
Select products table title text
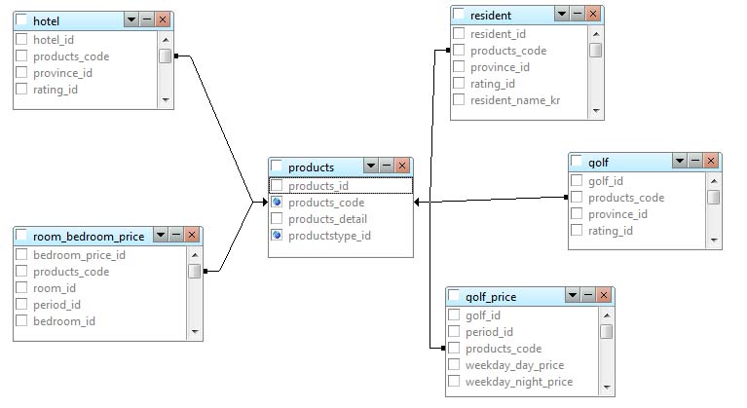coord(311,167)
